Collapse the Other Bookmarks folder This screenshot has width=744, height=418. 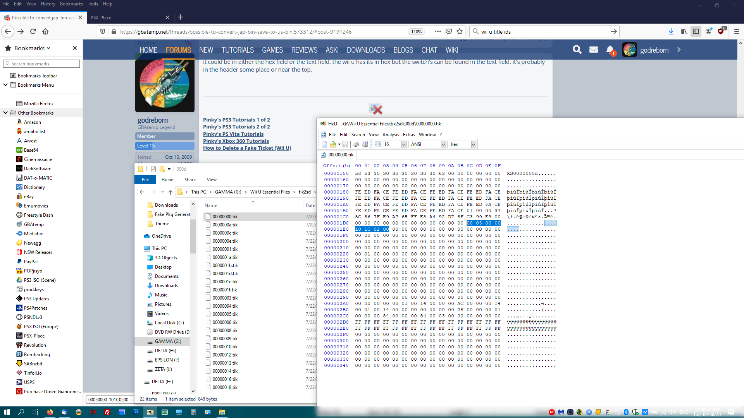click(5, 113)
